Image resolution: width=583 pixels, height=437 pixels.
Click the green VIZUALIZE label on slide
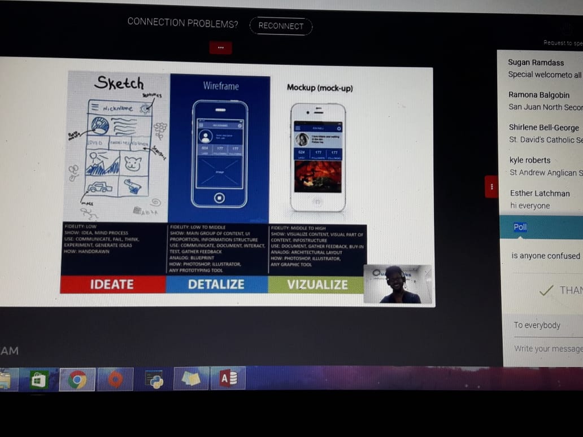(x=316, y=285)
